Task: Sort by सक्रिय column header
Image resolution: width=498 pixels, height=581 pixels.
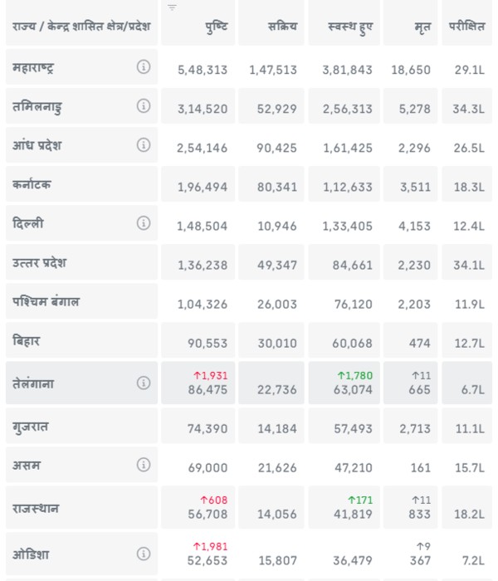Action: point(284,27)
